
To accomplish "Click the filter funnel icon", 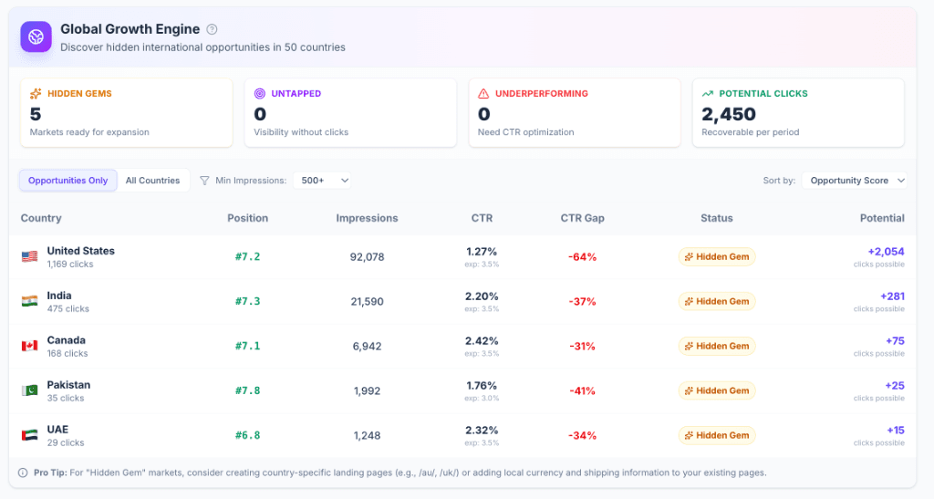I will point(204,181).
